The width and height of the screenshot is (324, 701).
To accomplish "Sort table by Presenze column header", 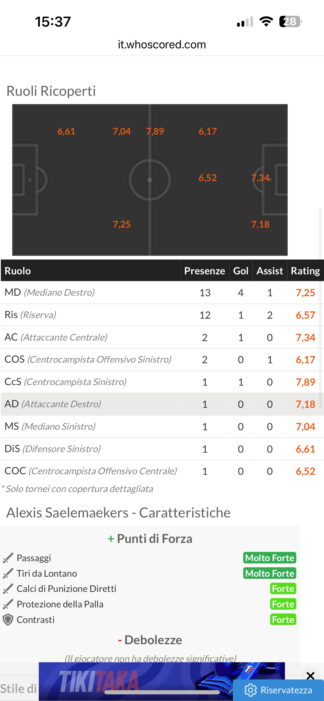I will pos(205,271).
